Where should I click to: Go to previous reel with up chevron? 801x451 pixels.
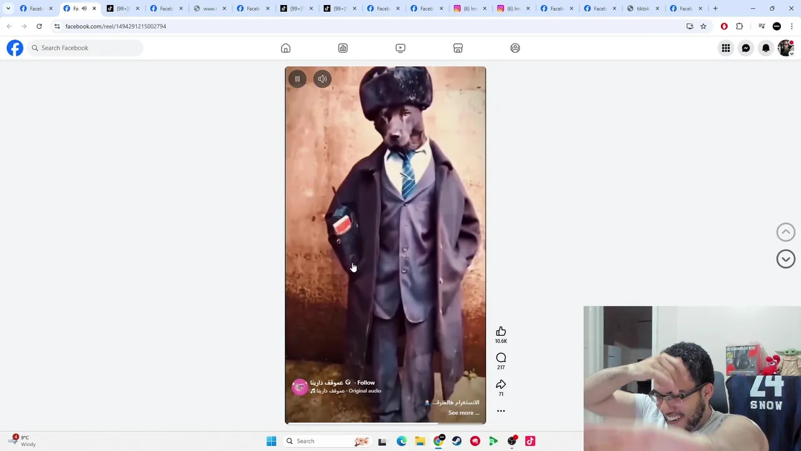point(785,232)
